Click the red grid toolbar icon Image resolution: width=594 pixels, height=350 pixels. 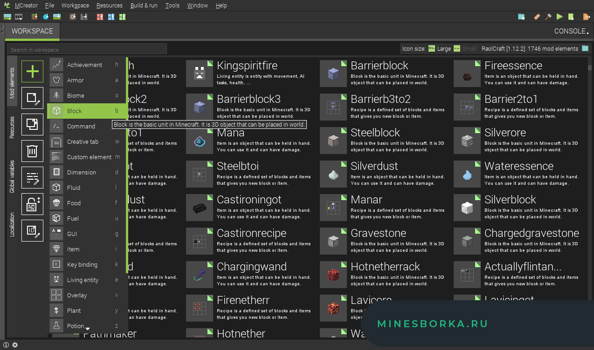[100, 17]
